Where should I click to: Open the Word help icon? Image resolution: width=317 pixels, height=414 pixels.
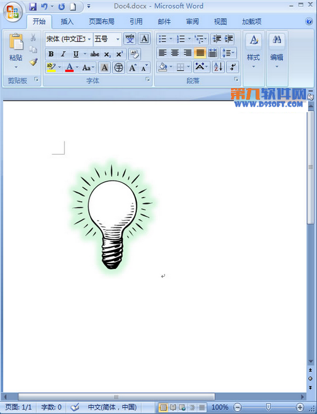tap(309, 21)
